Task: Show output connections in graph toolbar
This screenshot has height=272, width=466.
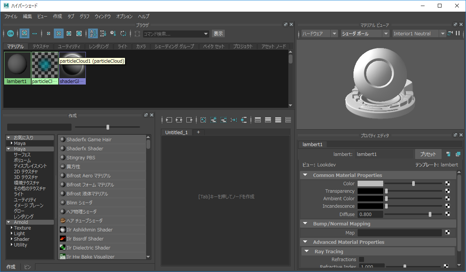Action: pyautogui.click(x=189, y=120)
